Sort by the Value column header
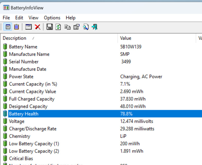Image resolution: width=202 pixels, height=165 pixels. tap(126, 38)
